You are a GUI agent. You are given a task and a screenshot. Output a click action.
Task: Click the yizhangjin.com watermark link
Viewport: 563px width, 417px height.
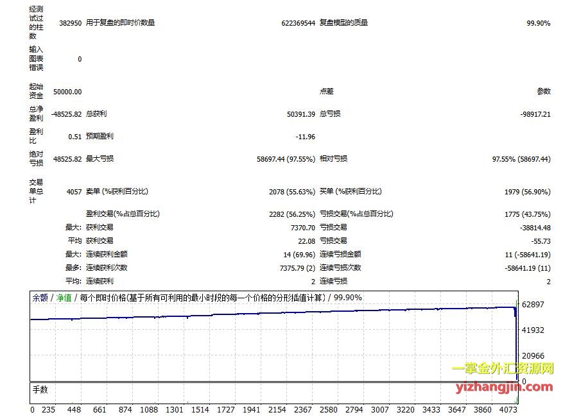pyautogui.click(x=503, y=387)
